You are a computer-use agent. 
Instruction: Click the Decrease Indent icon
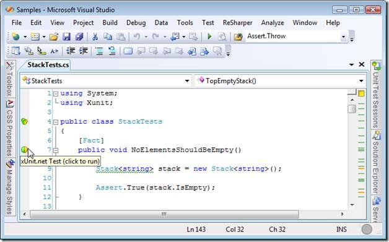pyautogui.click(x=71, y=51)
